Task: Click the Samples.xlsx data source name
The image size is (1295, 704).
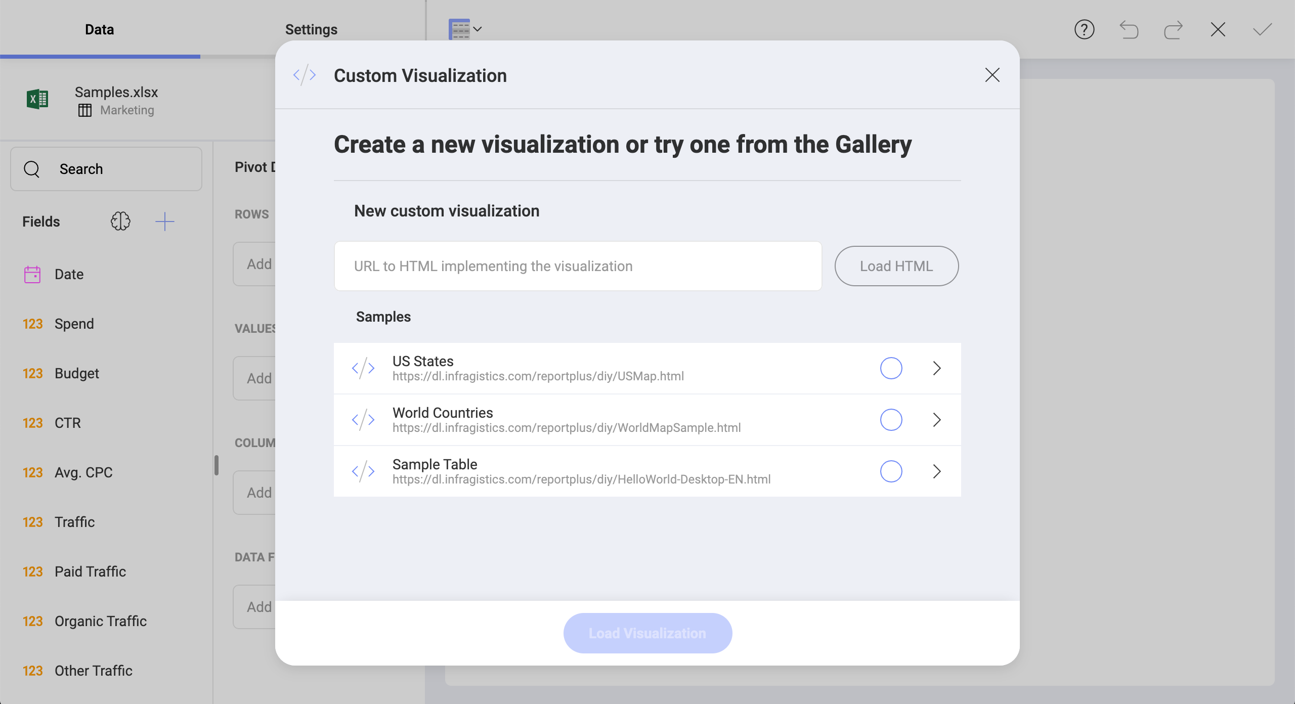Action: [x=116, y=92]
